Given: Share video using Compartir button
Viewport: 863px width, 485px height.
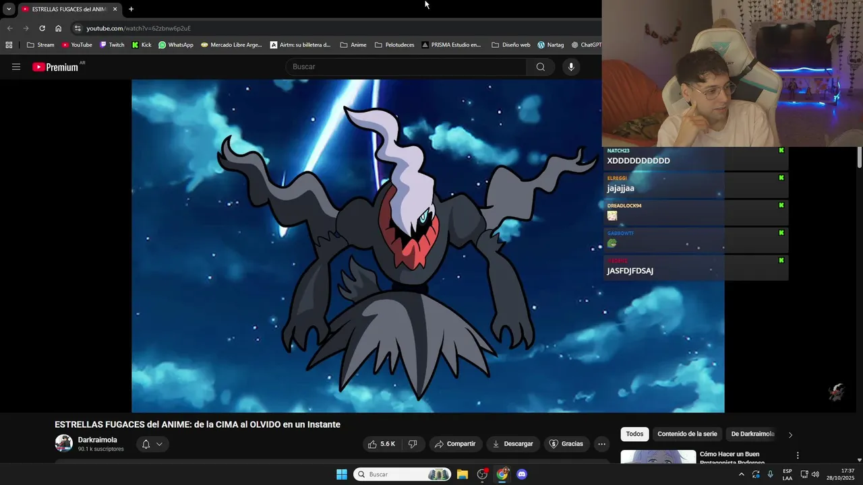Looking at the screenshot, I should pos(455,444).
